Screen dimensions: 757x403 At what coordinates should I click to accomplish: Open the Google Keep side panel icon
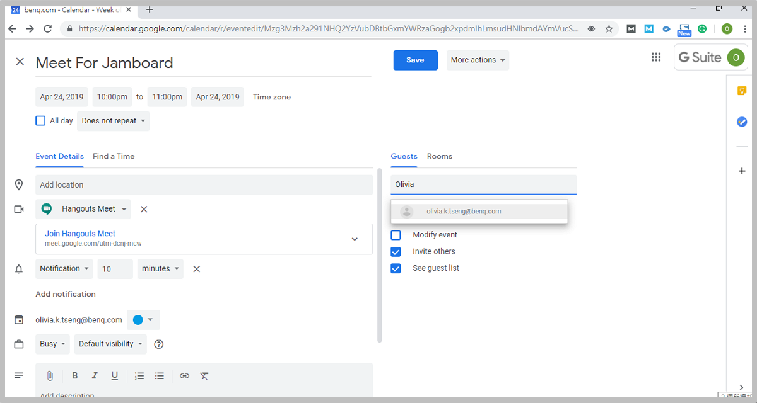click(x=742, y=91)
